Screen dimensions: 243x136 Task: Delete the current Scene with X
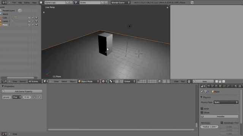pos(106,3)
